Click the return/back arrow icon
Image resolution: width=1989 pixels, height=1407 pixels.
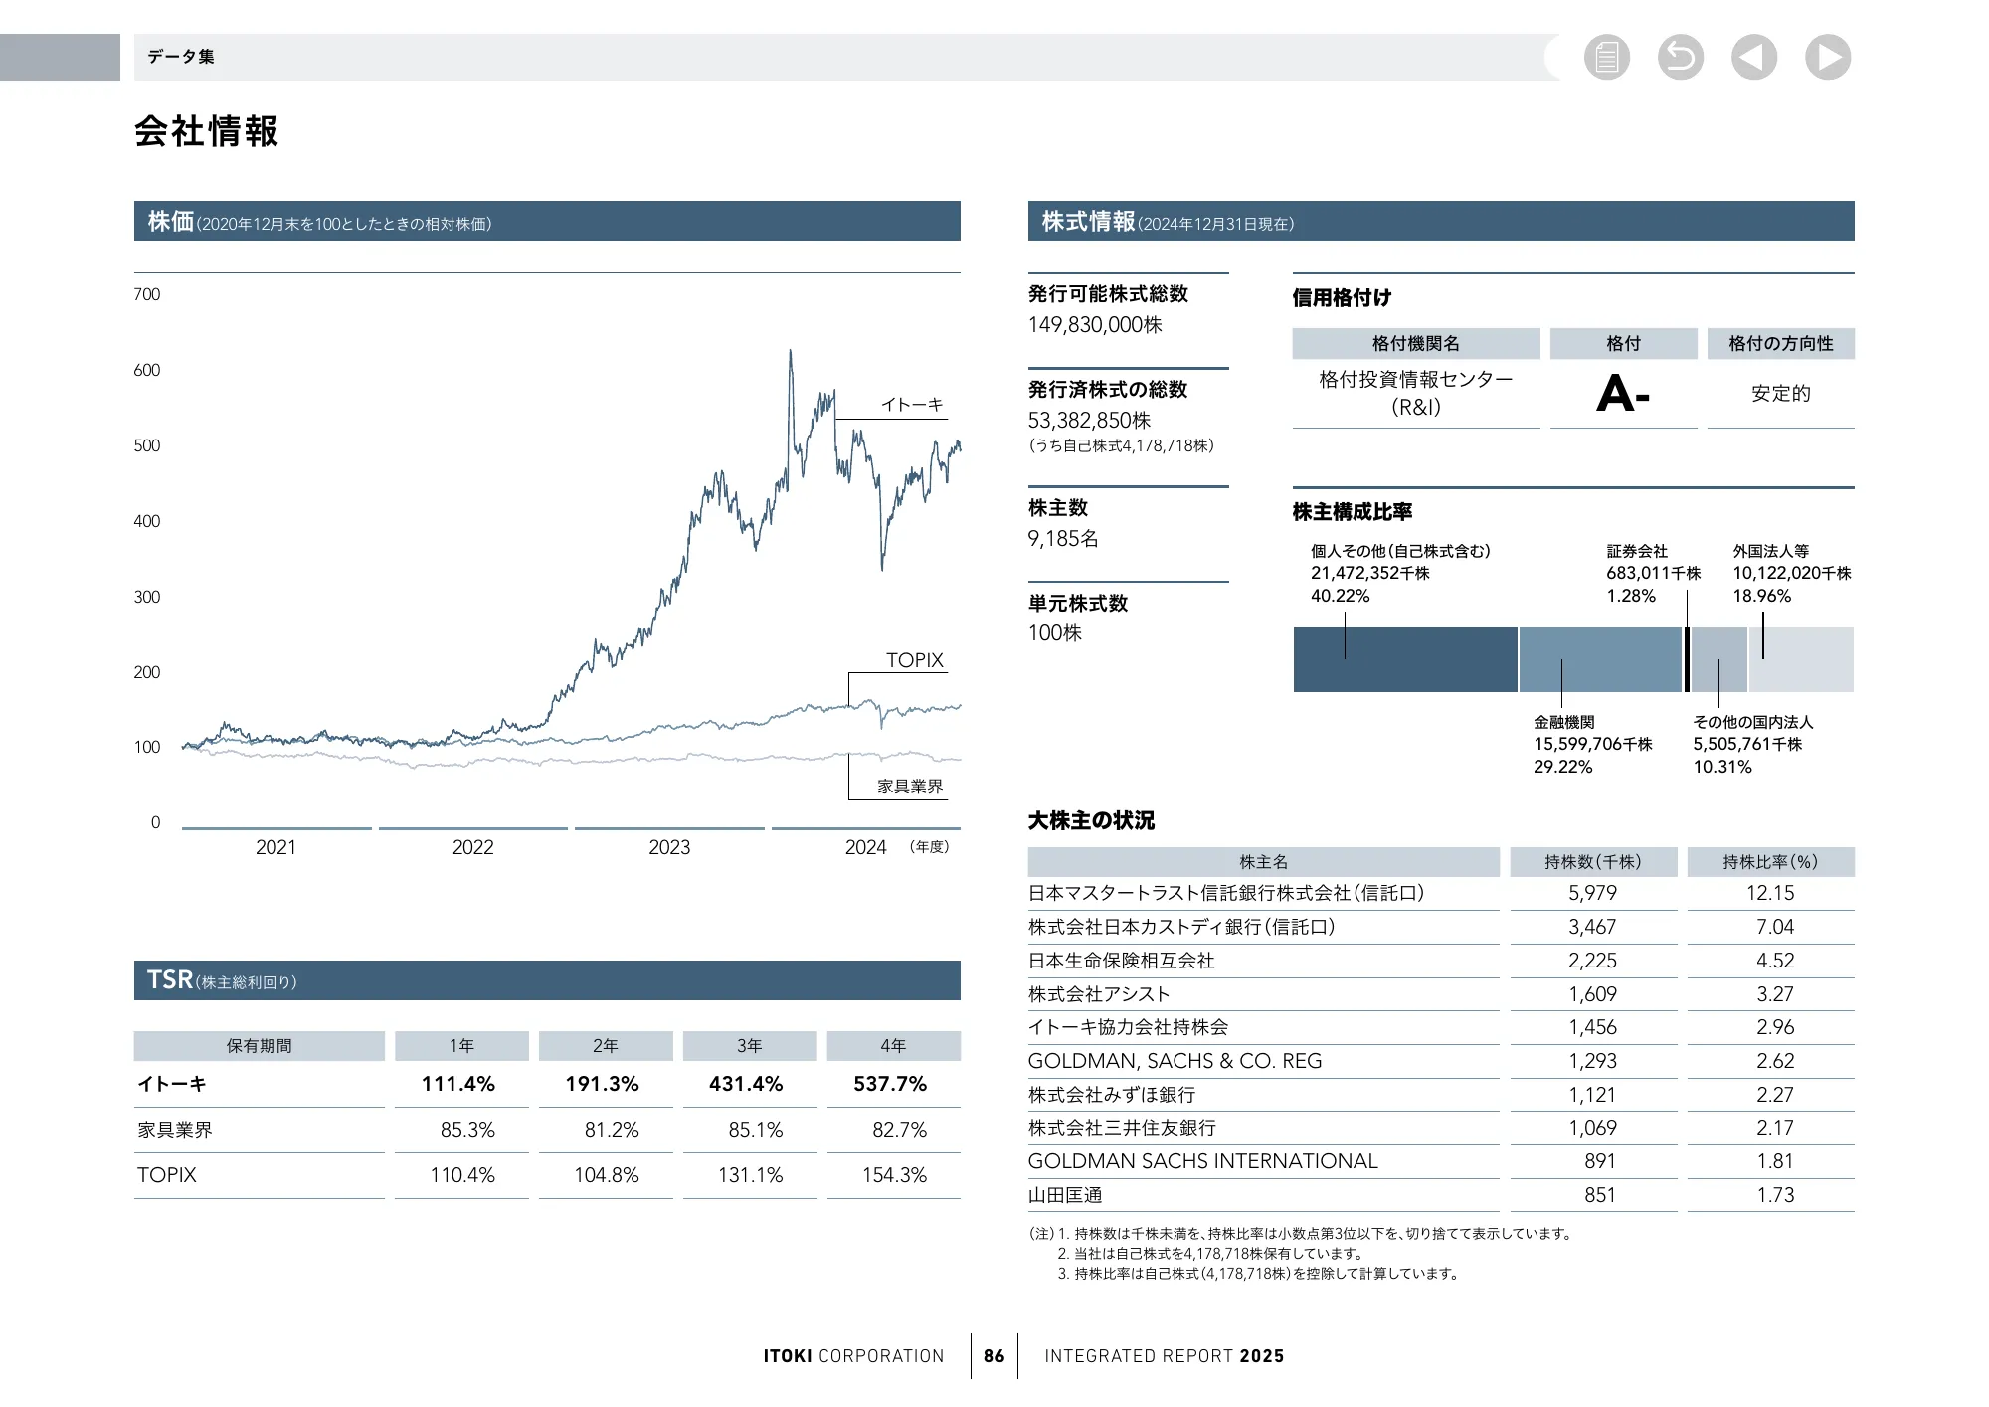1681,58
